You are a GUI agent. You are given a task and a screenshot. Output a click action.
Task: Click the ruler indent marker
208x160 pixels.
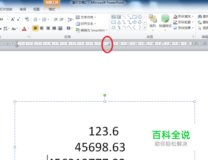(17, 44)
